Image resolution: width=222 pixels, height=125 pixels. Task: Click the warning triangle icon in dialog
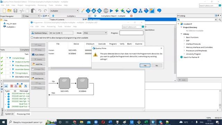[95, 55]
